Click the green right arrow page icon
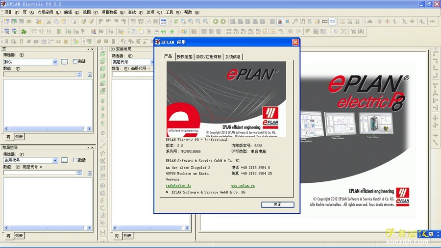This screenshot has height=248, width=441. coord(171,31)
